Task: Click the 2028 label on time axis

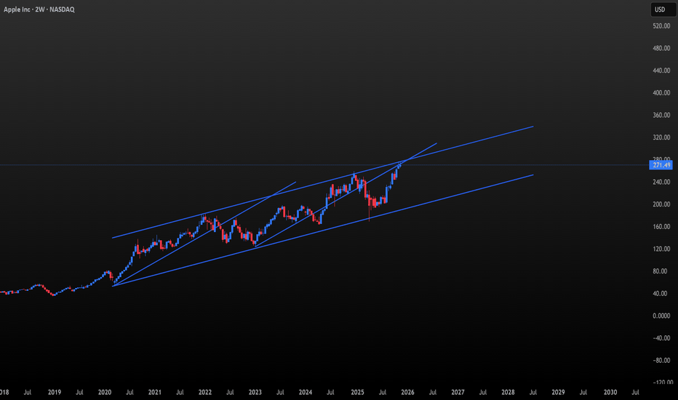Action: tap(508, 393)
